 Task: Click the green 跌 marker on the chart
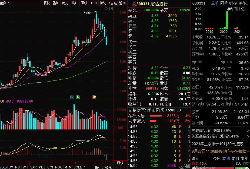[78, 97]
